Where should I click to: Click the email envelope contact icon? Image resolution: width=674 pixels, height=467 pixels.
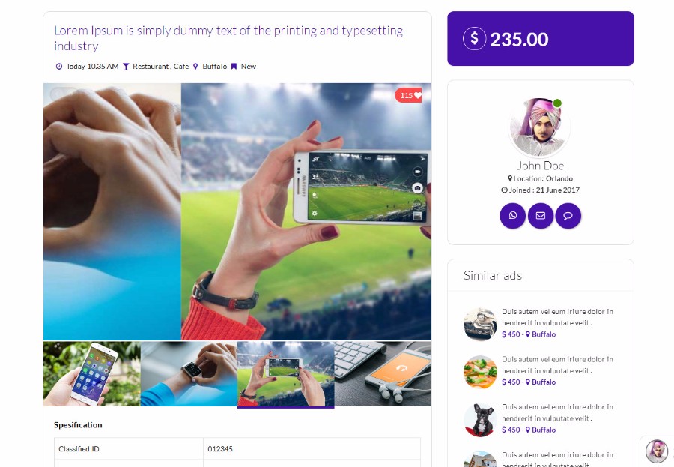coord(540,216)
